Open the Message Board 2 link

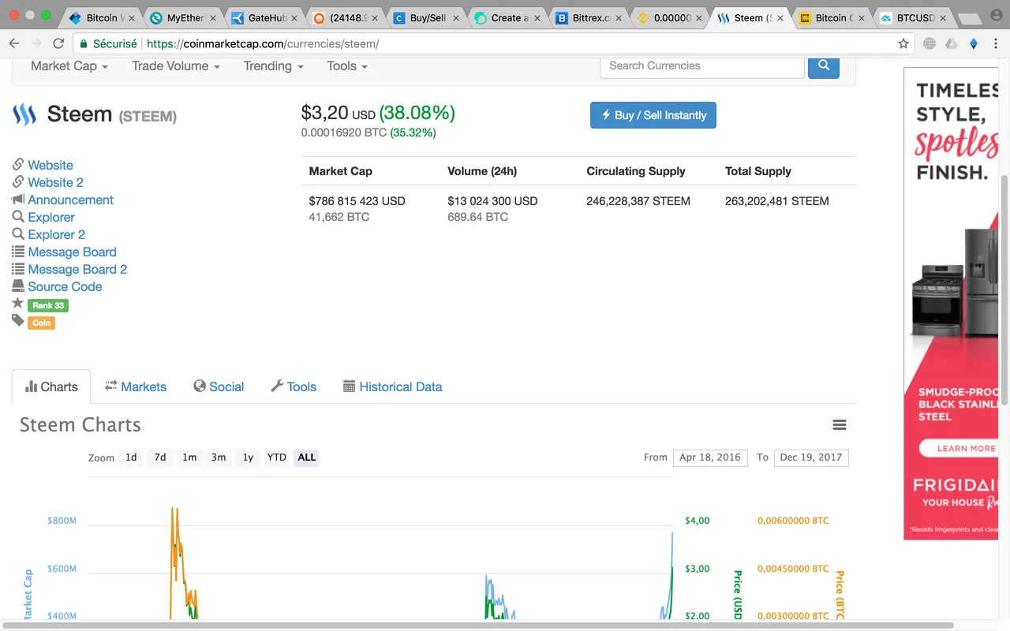coord(77,269)
